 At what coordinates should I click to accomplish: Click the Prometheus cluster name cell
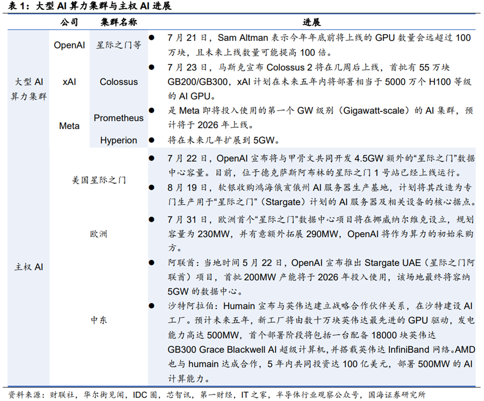[x=119, y=118]
